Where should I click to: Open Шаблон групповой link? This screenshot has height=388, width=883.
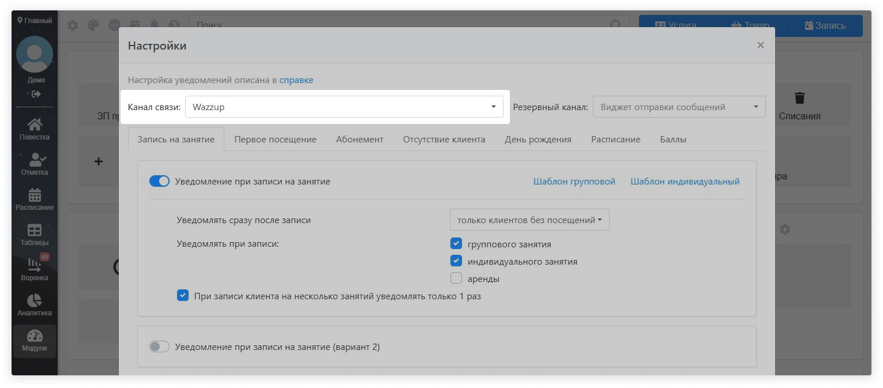[574, 181]
